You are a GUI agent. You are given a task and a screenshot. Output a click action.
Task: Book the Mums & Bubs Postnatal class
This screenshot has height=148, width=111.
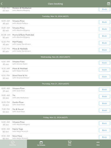(104, 36)
